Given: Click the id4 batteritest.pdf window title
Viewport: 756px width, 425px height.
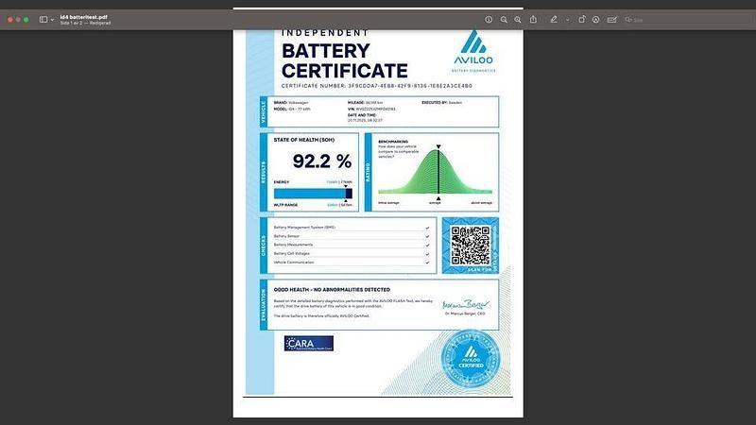Looking at the screenshot, I should tap(85, 15).
